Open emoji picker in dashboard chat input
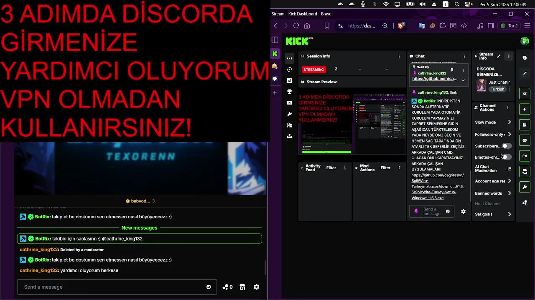This screenshot has height=300, width=535. click(448, 212)
